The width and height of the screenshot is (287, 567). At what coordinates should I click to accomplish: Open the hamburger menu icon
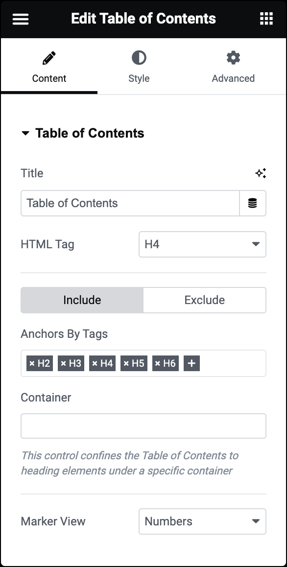point(21,19)
